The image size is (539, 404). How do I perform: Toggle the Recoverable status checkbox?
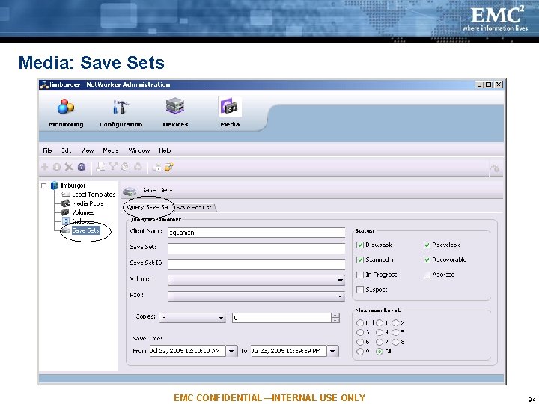click(427, 260)
